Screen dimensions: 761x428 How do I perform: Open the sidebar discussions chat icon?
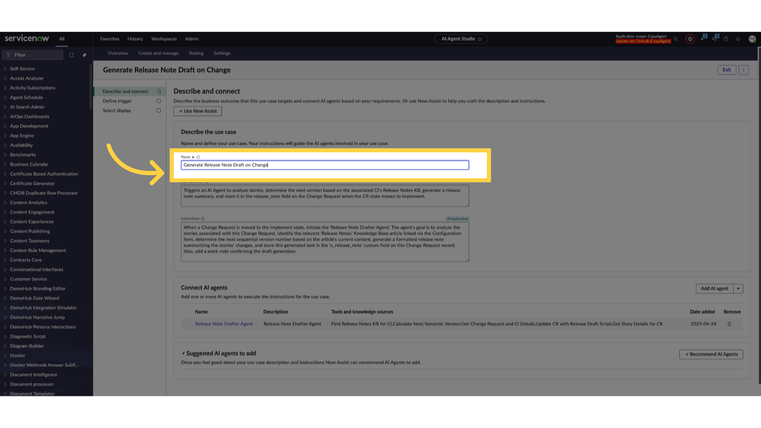pyautogui.click(x=714, y=38)
